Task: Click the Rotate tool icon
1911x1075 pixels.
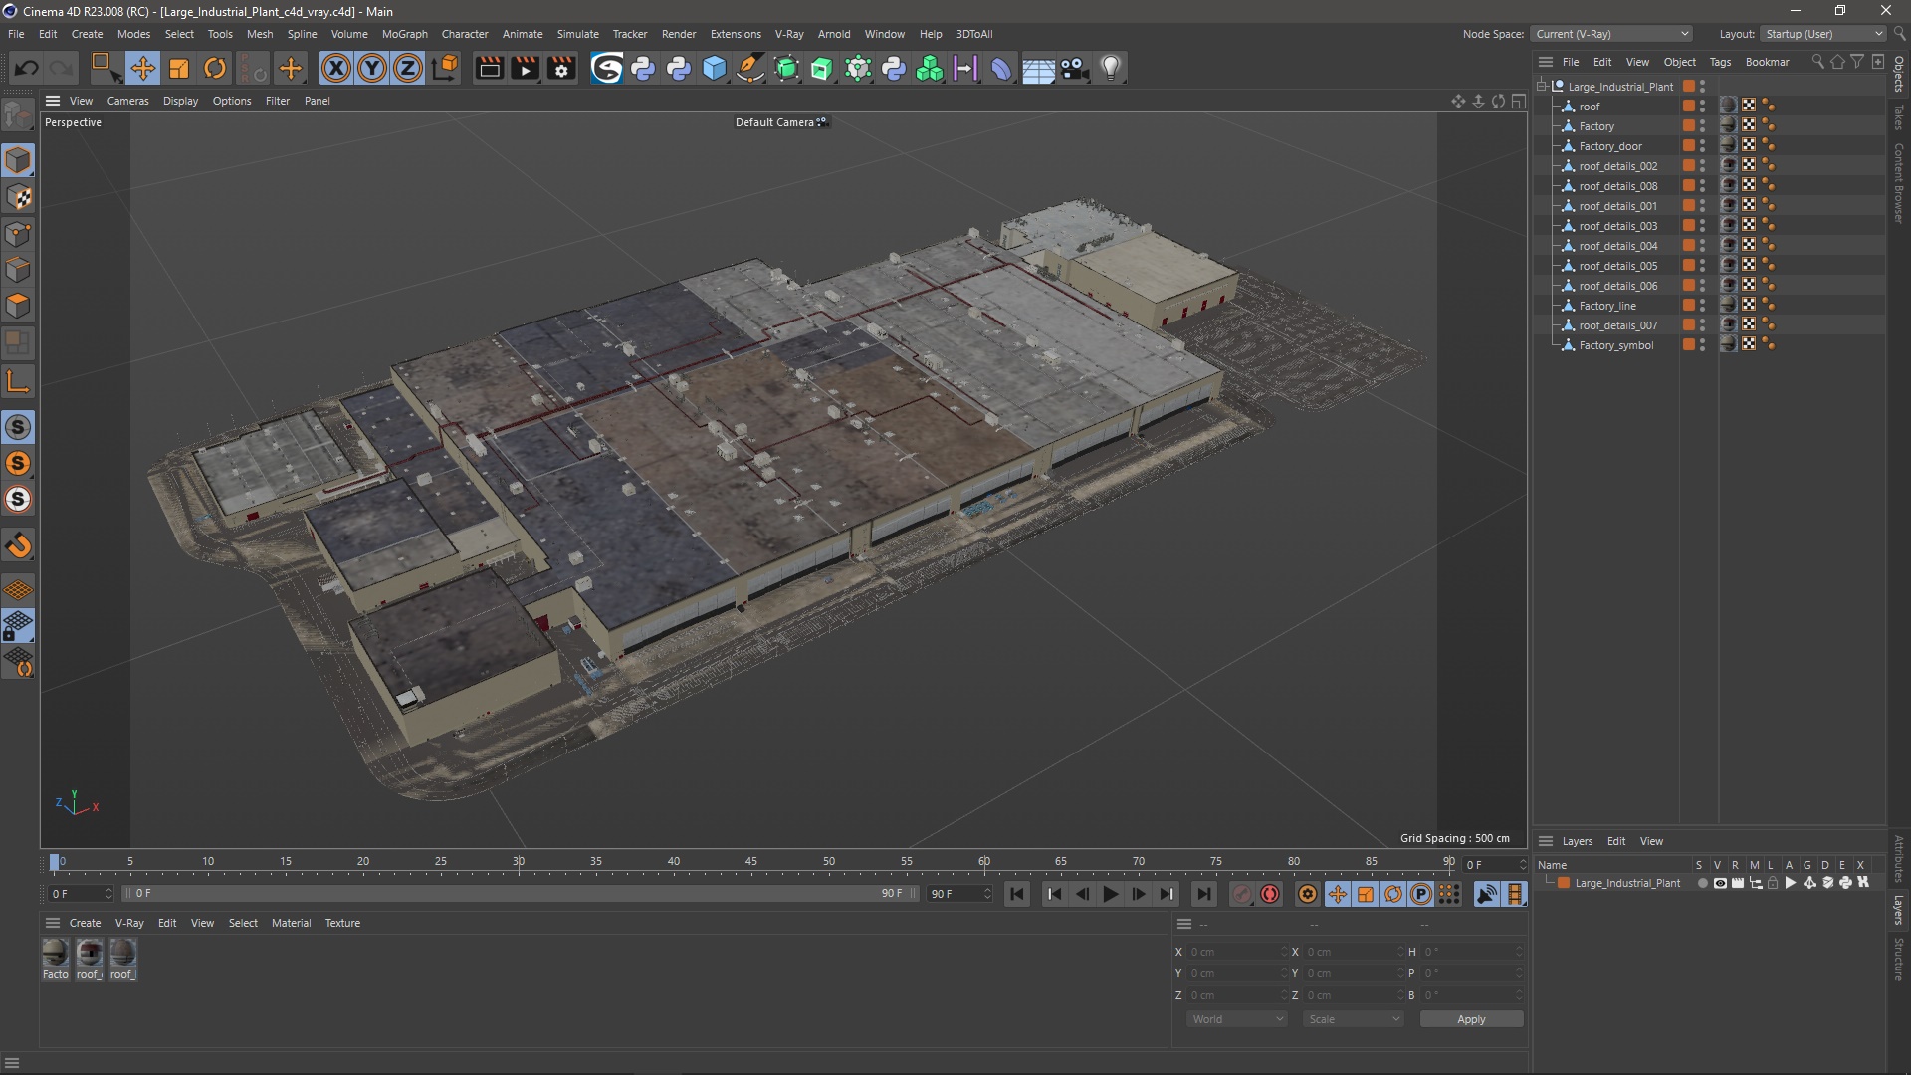Action: pos(215,67)
